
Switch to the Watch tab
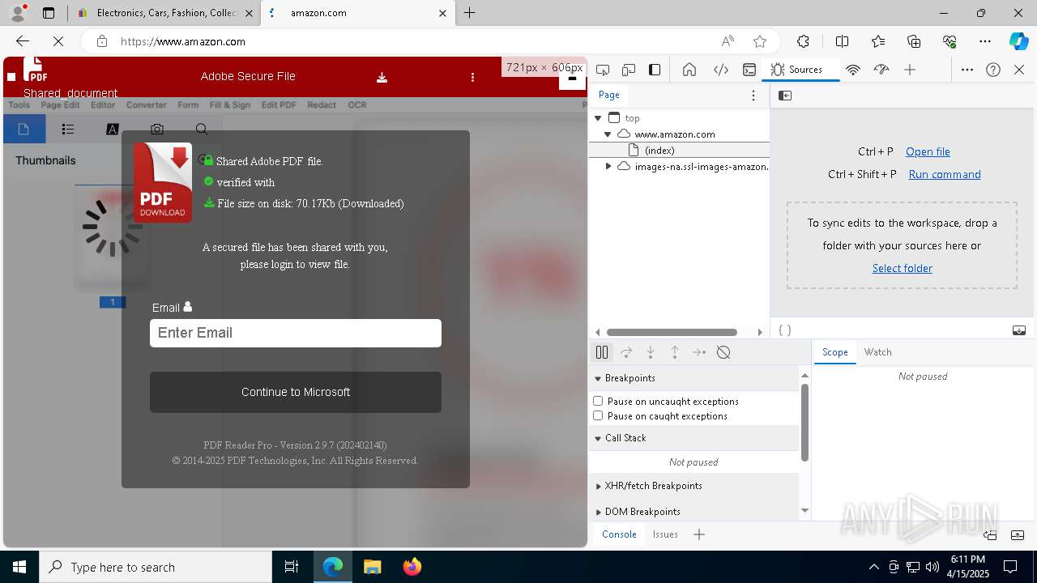[x=877, y=352]
